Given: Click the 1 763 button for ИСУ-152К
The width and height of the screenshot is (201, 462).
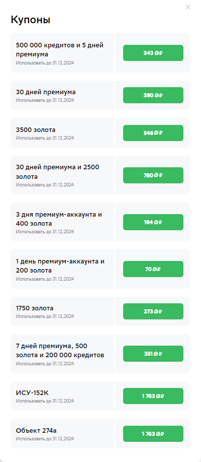Looking at the screenshot, I should coord(153,396).
